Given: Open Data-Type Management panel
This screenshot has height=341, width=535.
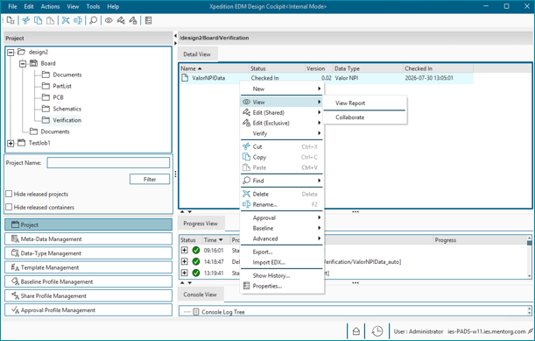Looking at the screenshot, I should (x=88, y=253).
